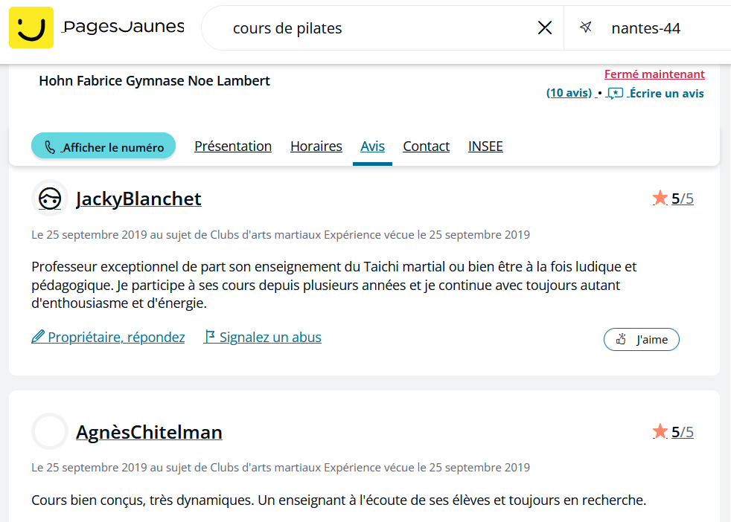Click the 'Fermé maintenant' link
731x522 pixels.
(x=654, y=74)
